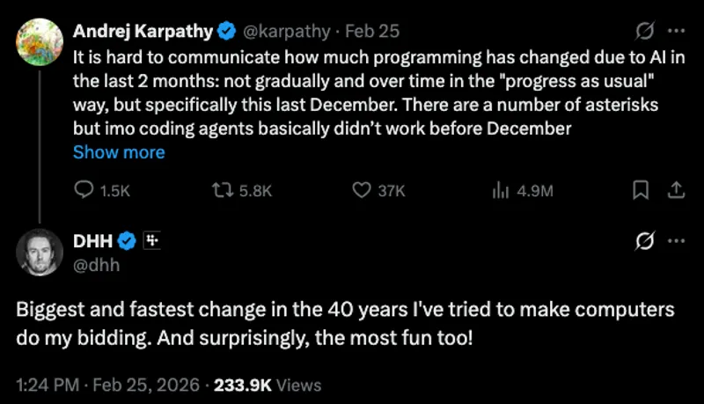
Task: Like Karpathy's post with heart icon
Action: pyautogui.click(x=361, y=190)
